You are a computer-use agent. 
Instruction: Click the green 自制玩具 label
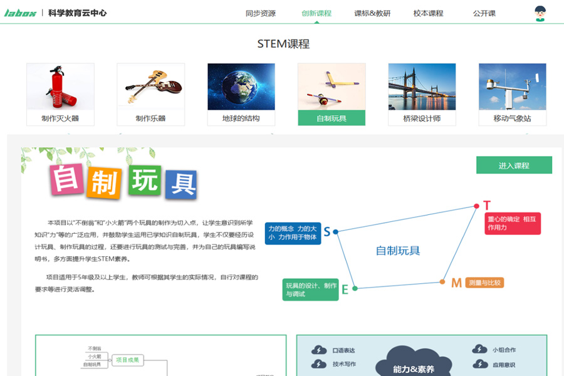click(x=332, y=118)
